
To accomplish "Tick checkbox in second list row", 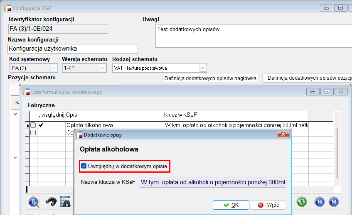I will 33,132.
